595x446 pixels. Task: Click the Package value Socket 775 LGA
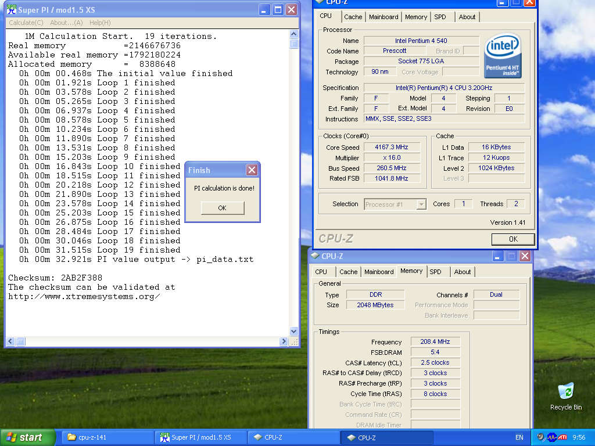tap(421, 61)
